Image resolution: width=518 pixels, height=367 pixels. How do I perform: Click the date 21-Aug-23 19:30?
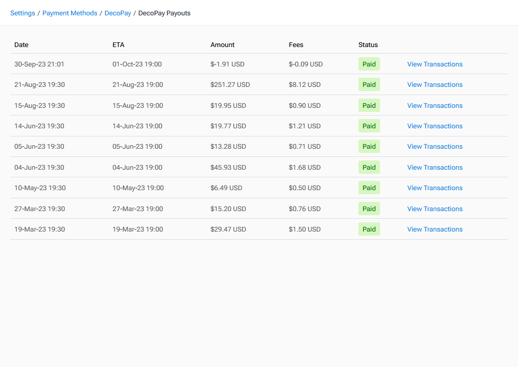pos(39,84)
